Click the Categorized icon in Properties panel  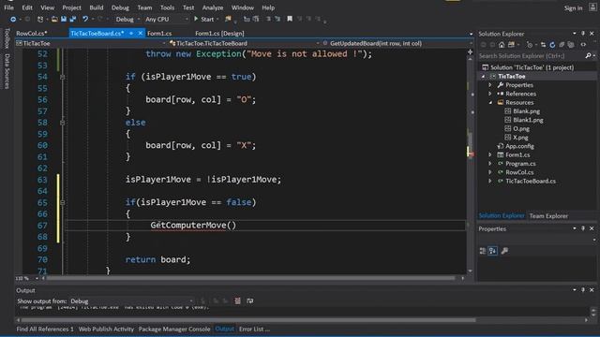tap(483, 251)
